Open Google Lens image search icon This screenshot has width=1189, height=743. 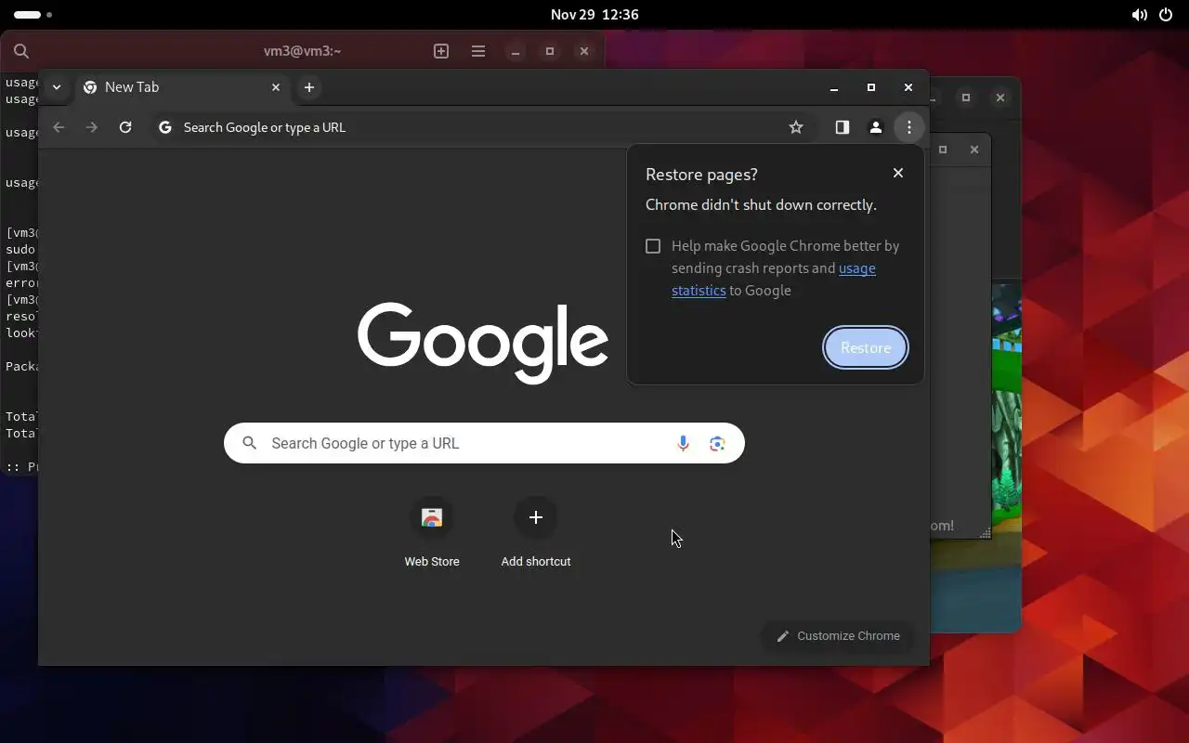coord(717,443)
